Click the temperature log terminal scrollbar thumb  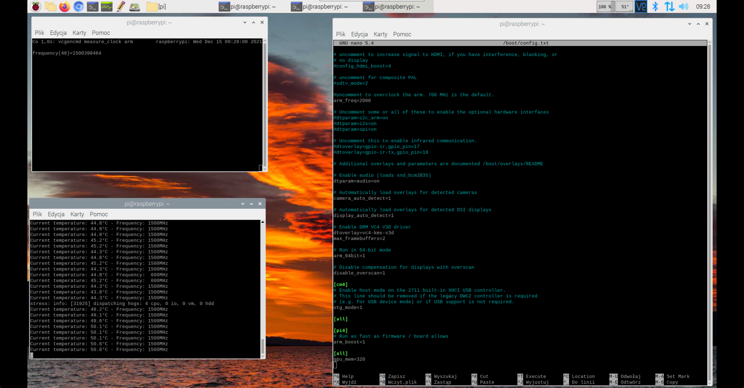[263, 346]
